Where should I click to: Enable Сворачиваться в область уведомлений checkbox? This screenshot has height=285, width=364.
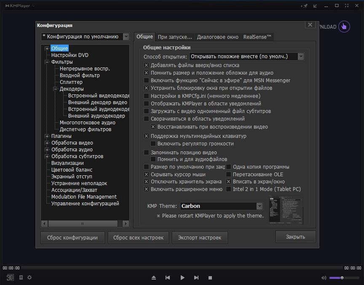click(x=146, y=119)
